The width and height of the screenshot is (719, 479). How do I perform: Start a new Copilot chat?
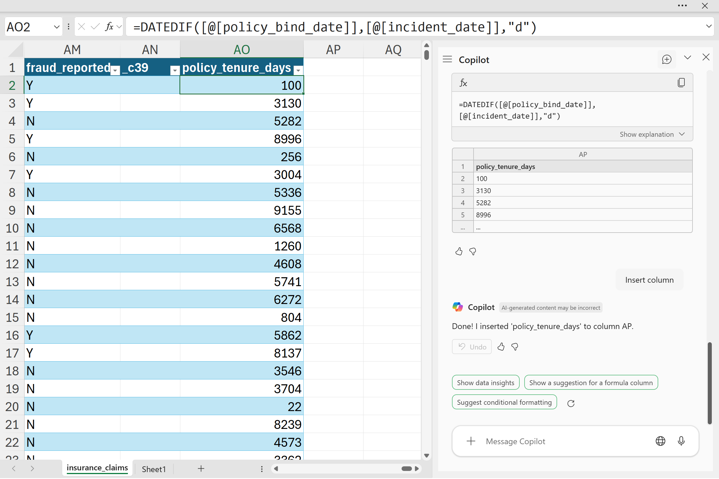coord(666,59)
